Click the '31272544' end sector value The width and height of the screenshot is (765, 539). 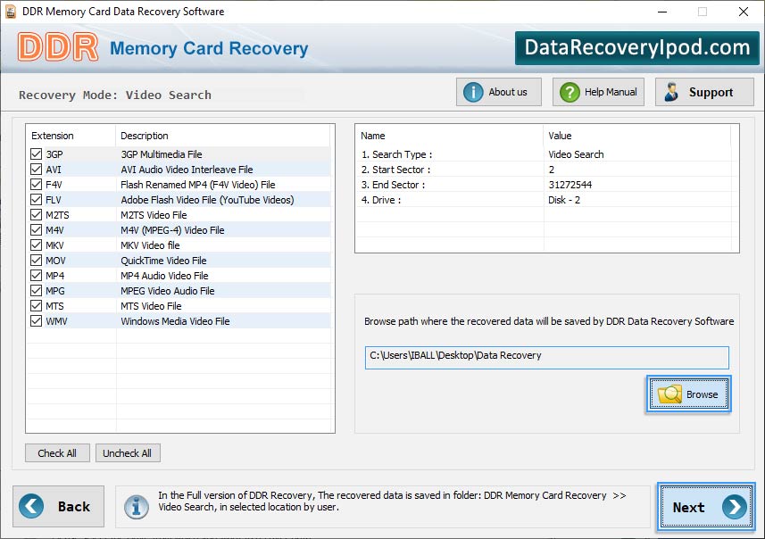click(x=570, y=185)
